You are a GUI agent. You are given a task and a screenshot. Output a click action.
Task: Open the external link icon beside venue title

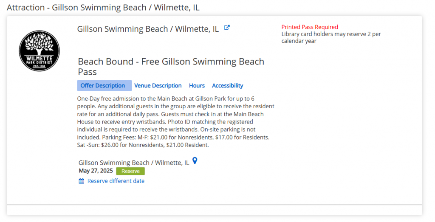[227, 28]
